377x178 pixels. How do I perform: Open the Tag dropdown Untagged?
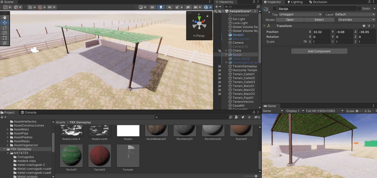300,14
